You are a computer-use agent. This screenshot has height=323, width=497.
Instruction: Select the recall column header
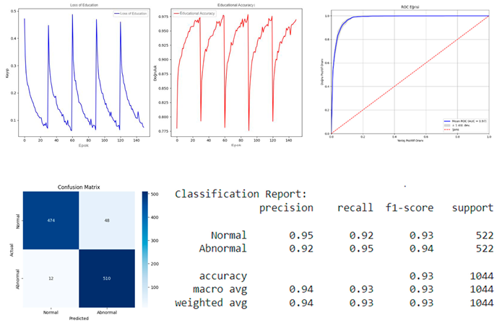click(355, 208)
